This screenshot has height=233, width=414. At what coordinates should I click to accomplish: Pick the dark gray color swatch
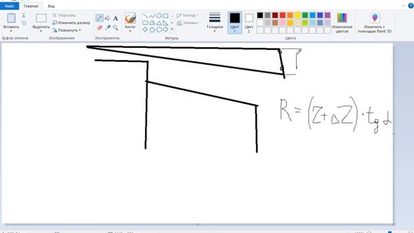tap(267, 16)
